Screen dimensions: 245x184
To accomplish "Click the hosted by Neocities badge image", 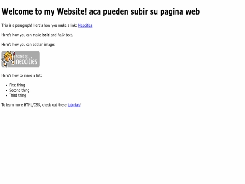I will [x=20, y=60].
